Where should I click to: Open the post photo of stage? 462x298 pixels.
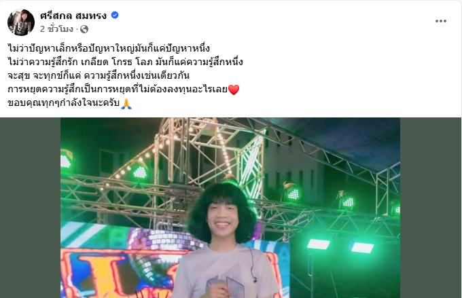[x=230, y=208]
